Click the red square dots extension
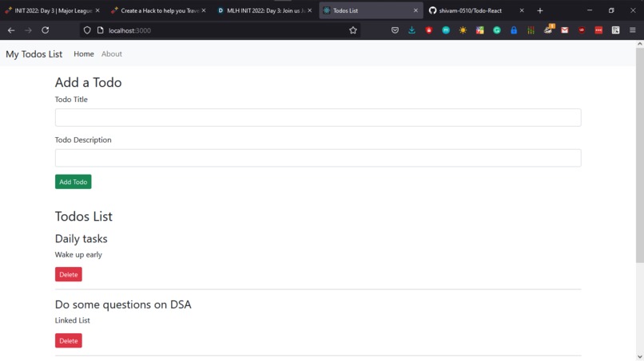The width and height of the screenshot is (644, 361). pos(598,30)
